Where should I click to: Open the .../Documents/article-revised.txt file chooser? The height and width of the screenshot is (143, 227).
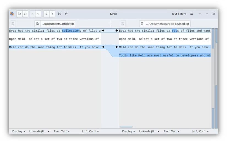point(168,24)
